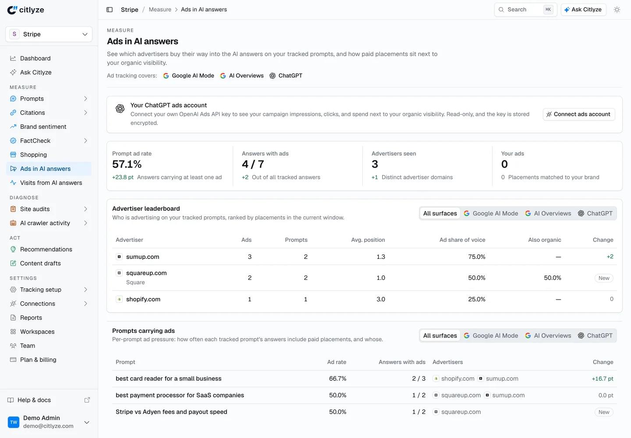Expand the AI crawler activity chevron

(x=85, y=223)
